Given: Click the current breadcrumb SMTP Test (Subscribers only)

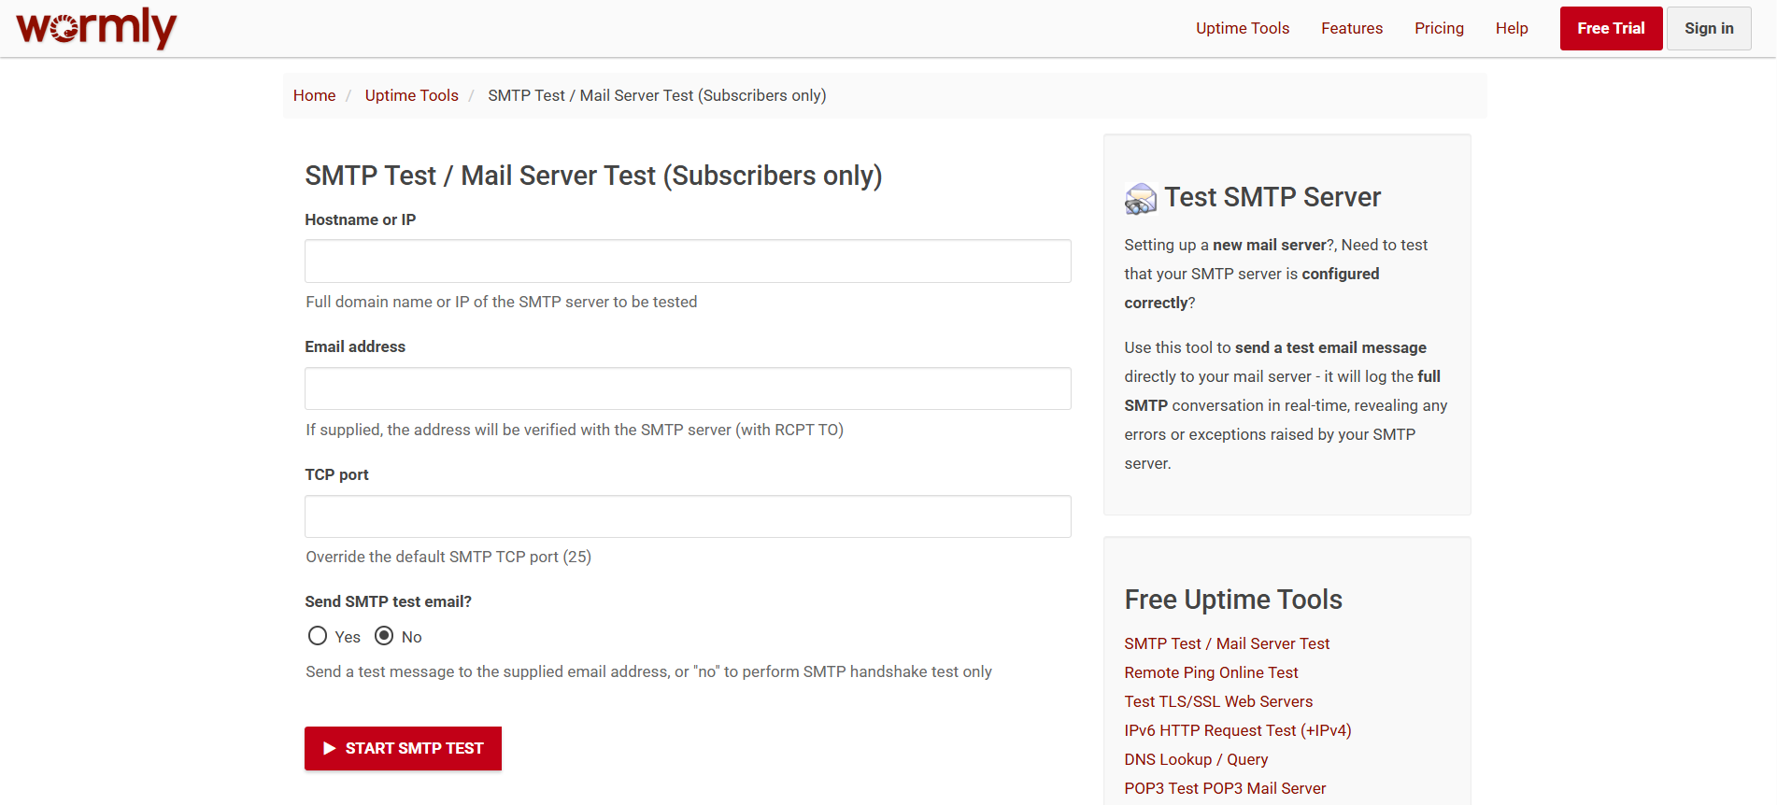Looking at the screenshot, I should tap(657, 95).
